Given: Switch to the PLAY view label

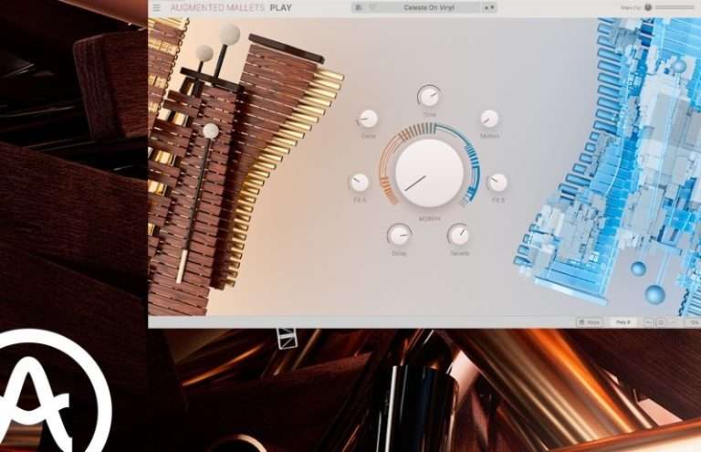Looking at the screenshot, I should pos(281,7).
